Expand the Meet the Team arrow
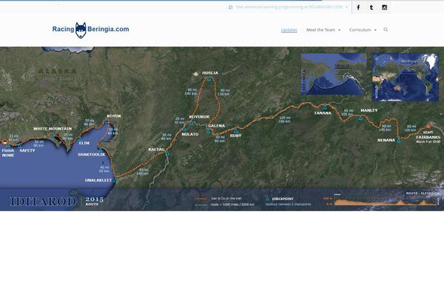The image size is (444, 296). [339, 30]
